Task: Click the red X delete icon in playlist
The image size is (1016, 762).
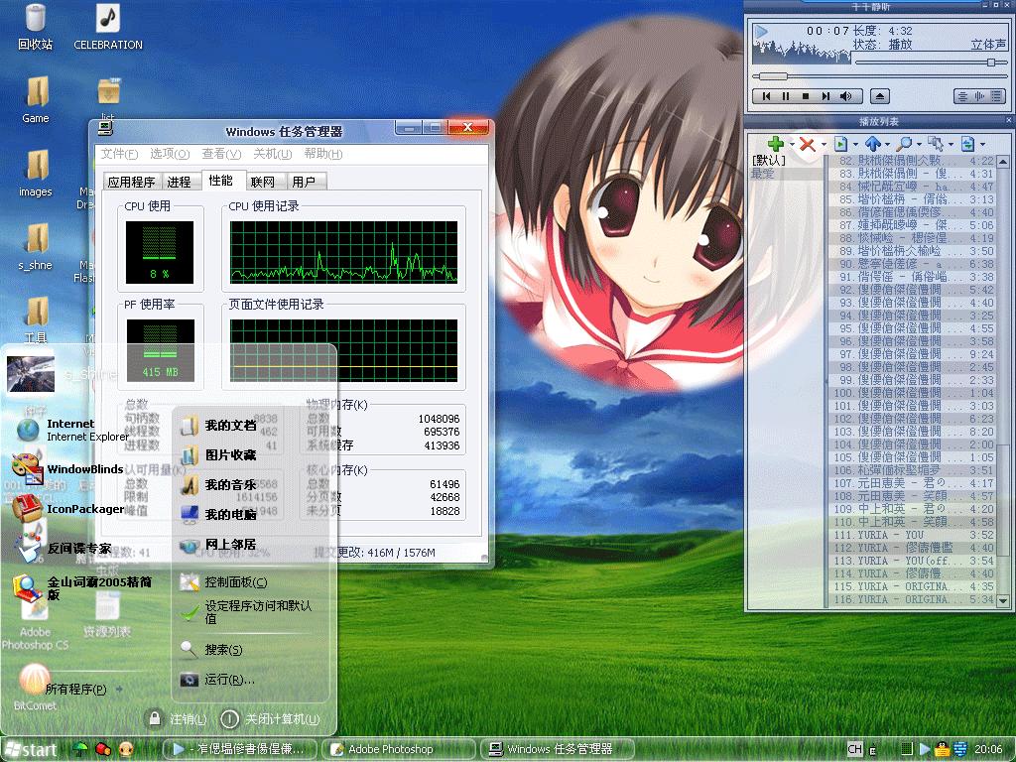Action: [808, 144]
